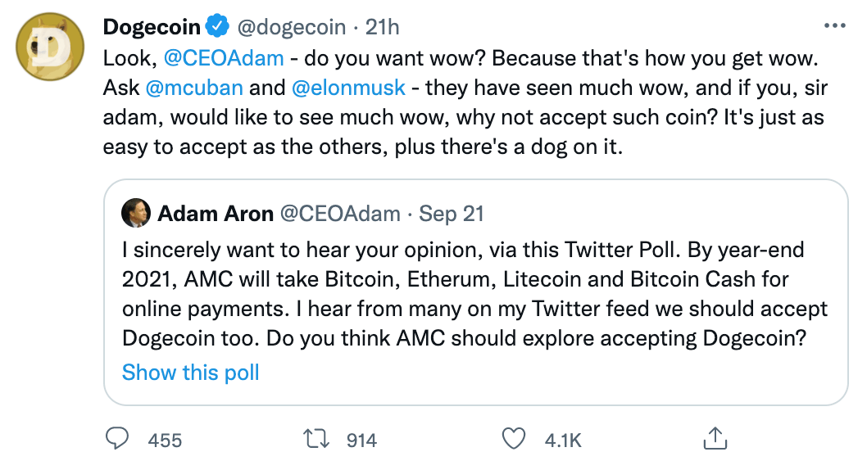Viewport: 867px width, 470px height.
Task: Open the @CEOAdam mention in tweet text
Action: point(224,58)
